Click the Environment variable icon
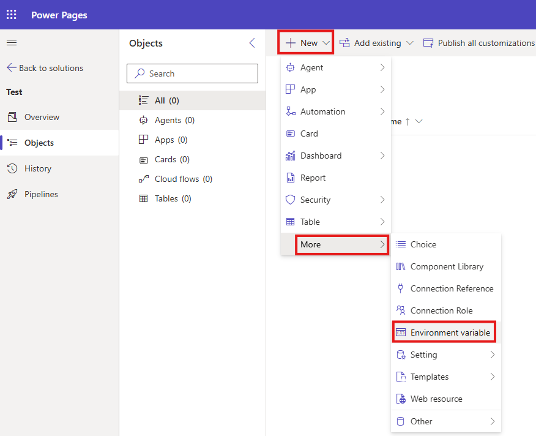Image resolution: width=536 pixels, height=436 pixels. tap(401, 333)
